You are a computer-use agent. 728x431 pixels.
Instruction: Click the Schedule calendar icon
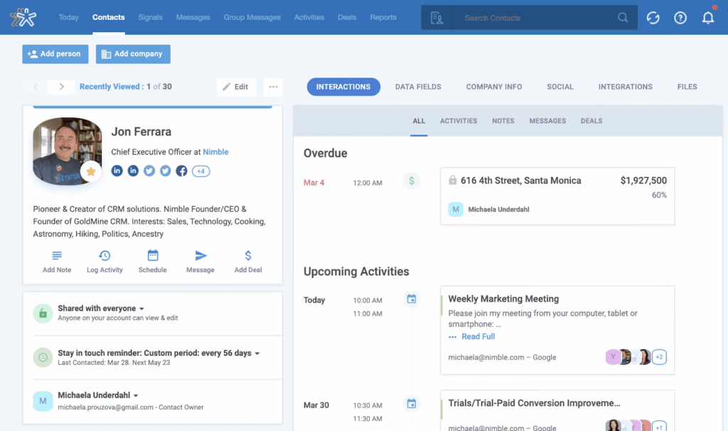tap(153, 255)
